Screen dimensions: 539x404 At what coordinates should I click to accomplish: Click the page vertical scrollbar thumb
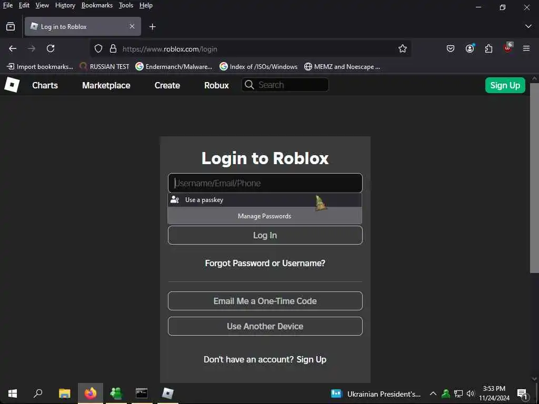(x=534, y=179)
